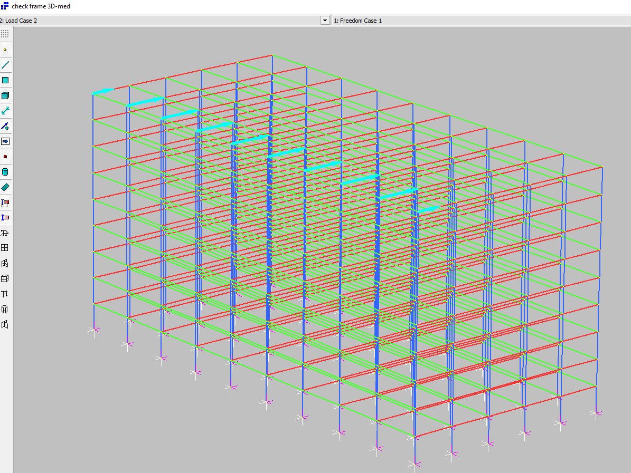Click the red dot tool icon
Viewport: 631px width, 473px height.
pyautogui.click(x=5, y=157)
